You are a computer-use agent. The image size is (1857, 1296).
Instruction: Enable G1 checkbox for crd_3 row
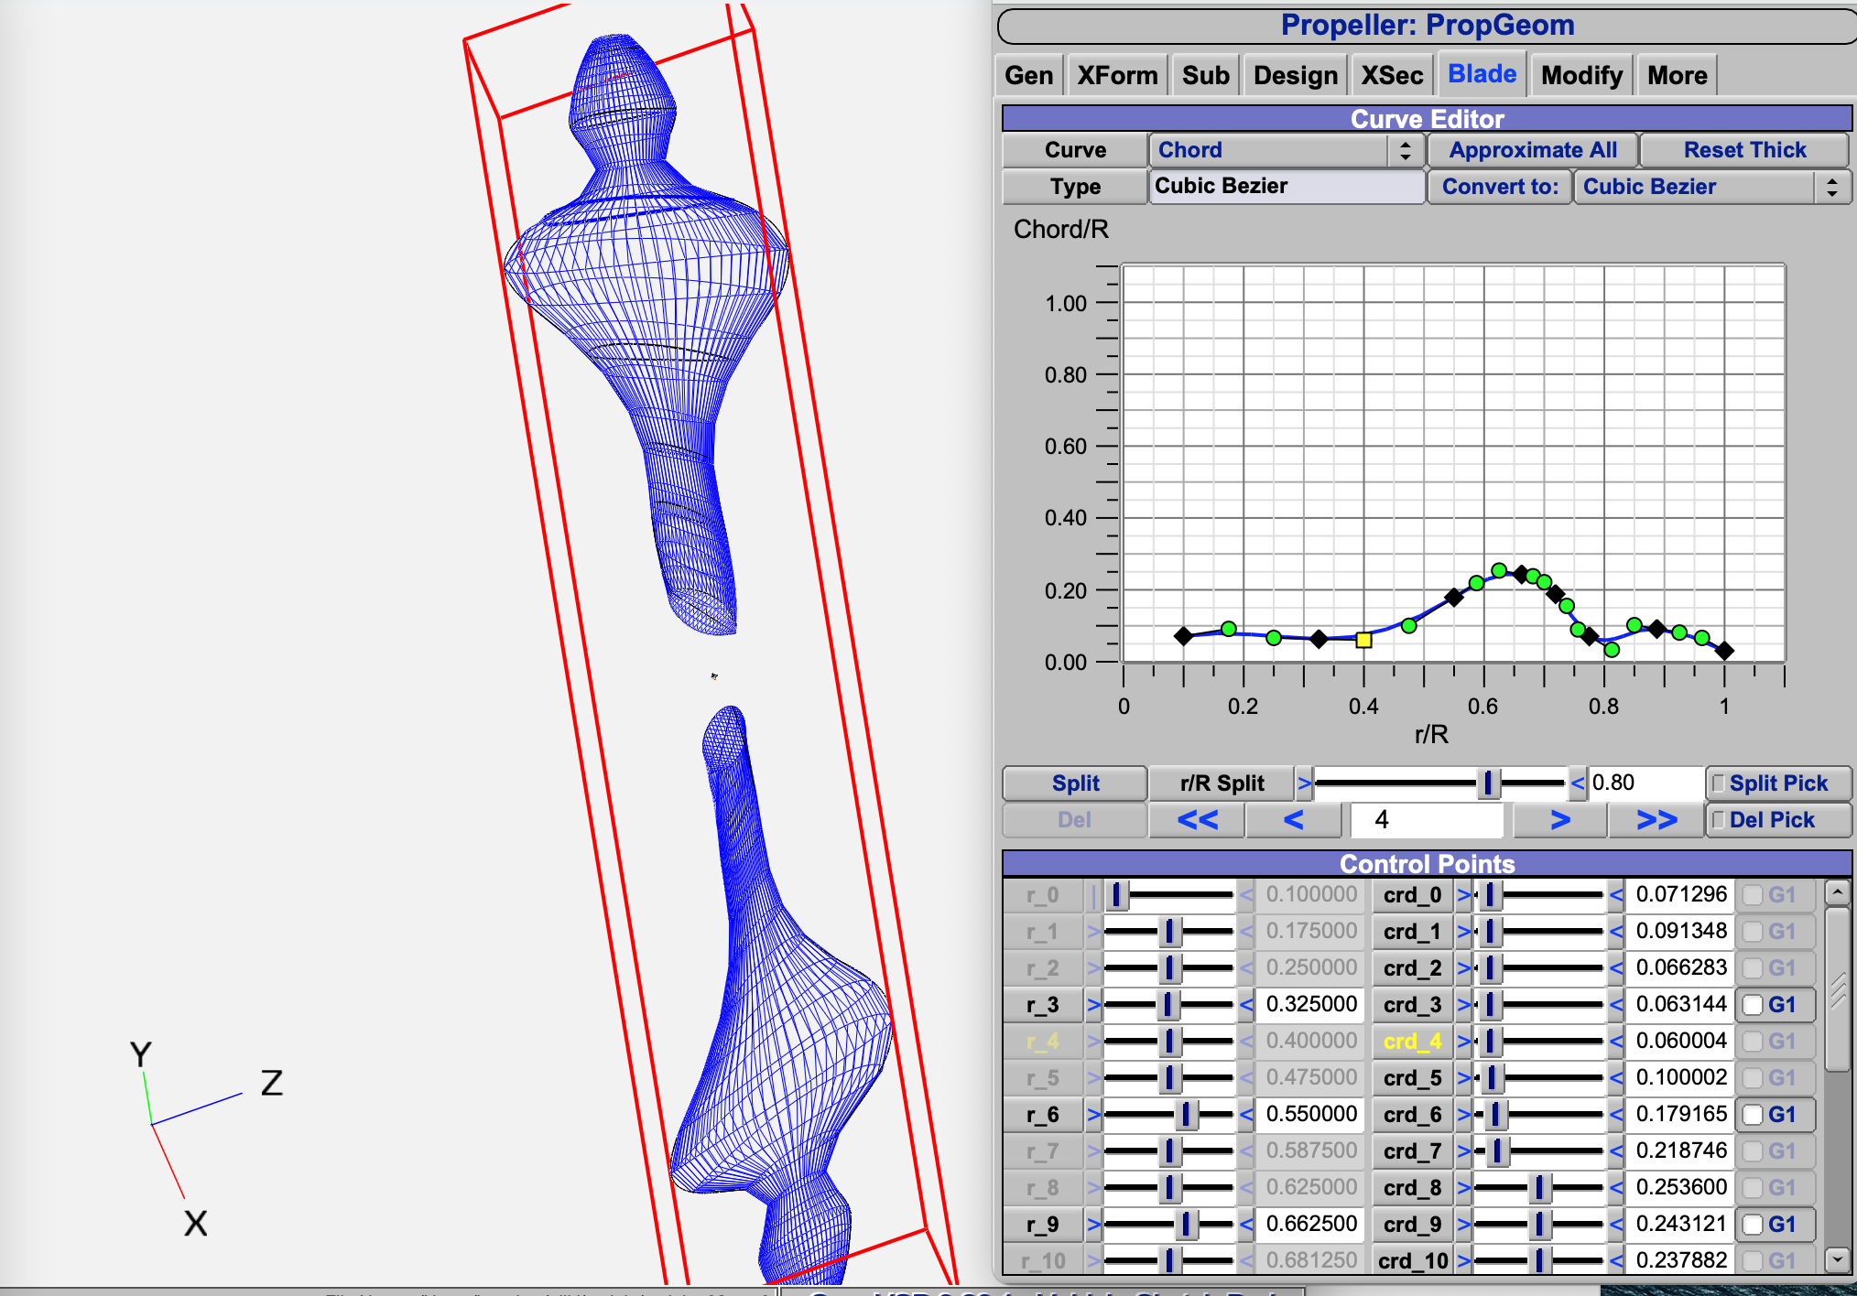1753,1005
